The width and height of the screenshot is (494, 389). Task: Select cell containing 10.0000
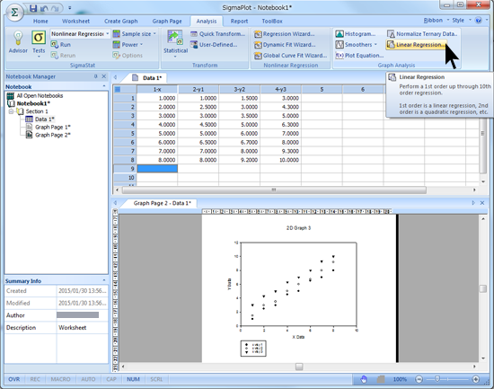pos(280,160)
